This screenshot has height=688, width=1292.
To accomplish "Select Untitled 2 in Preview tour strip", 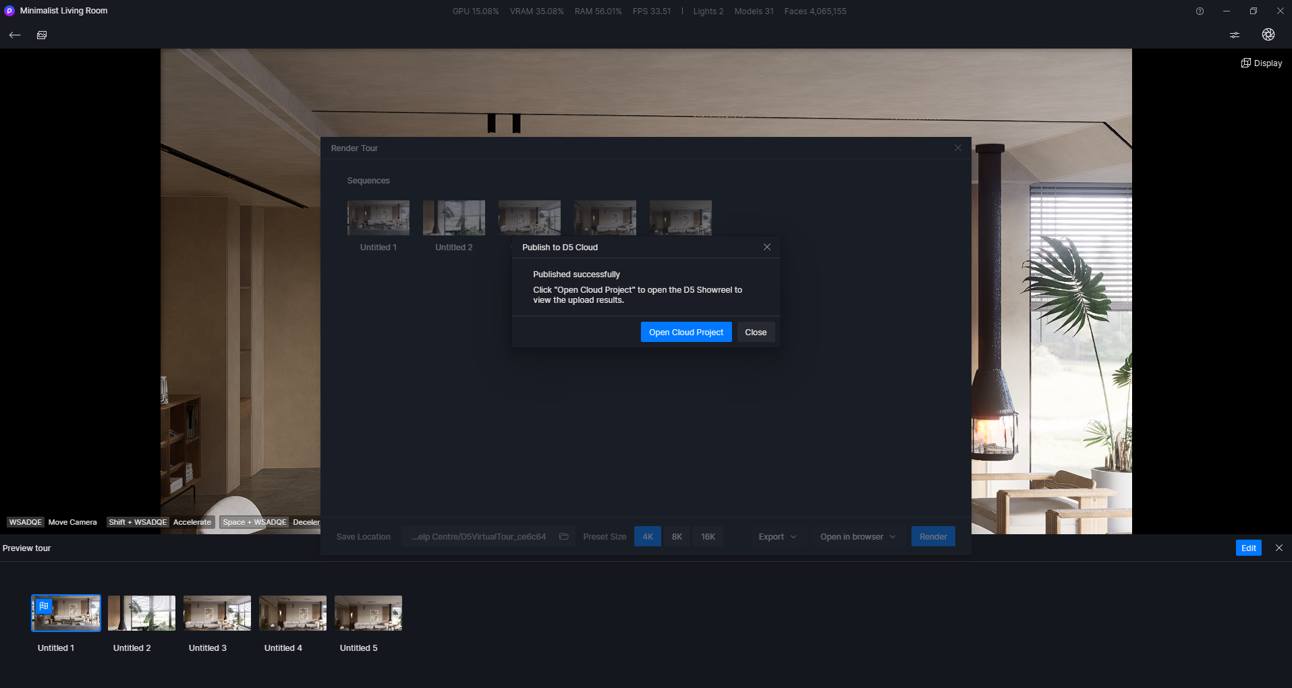I will 142,613.
